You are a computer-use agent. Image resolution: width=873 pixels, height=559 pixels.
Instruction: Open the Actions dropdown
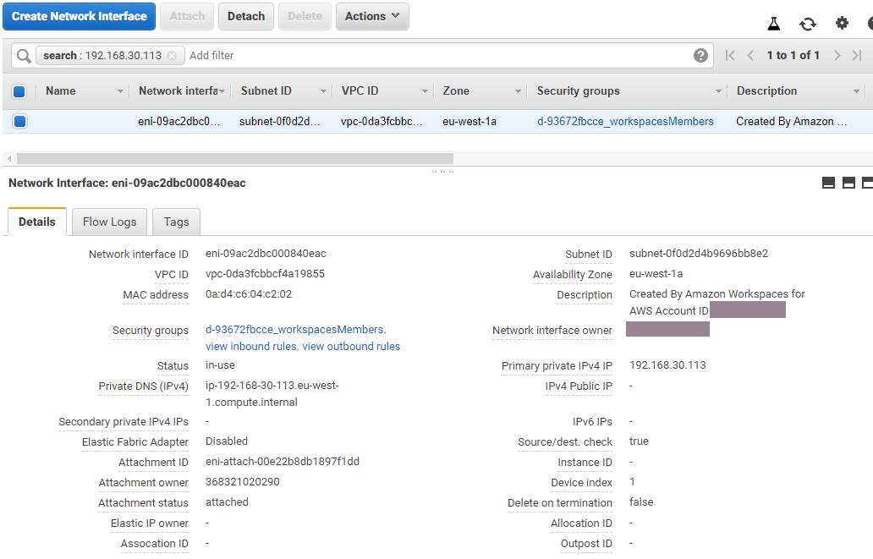tap(372, 16)
